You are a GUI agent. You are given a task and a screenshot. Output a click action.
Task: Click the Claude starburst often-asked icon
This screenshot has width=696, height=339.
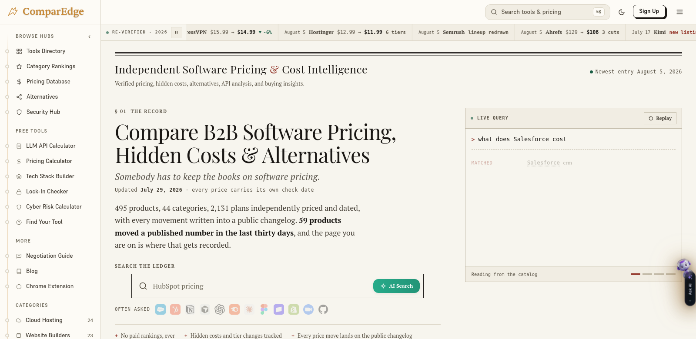[x=249, y=309]
